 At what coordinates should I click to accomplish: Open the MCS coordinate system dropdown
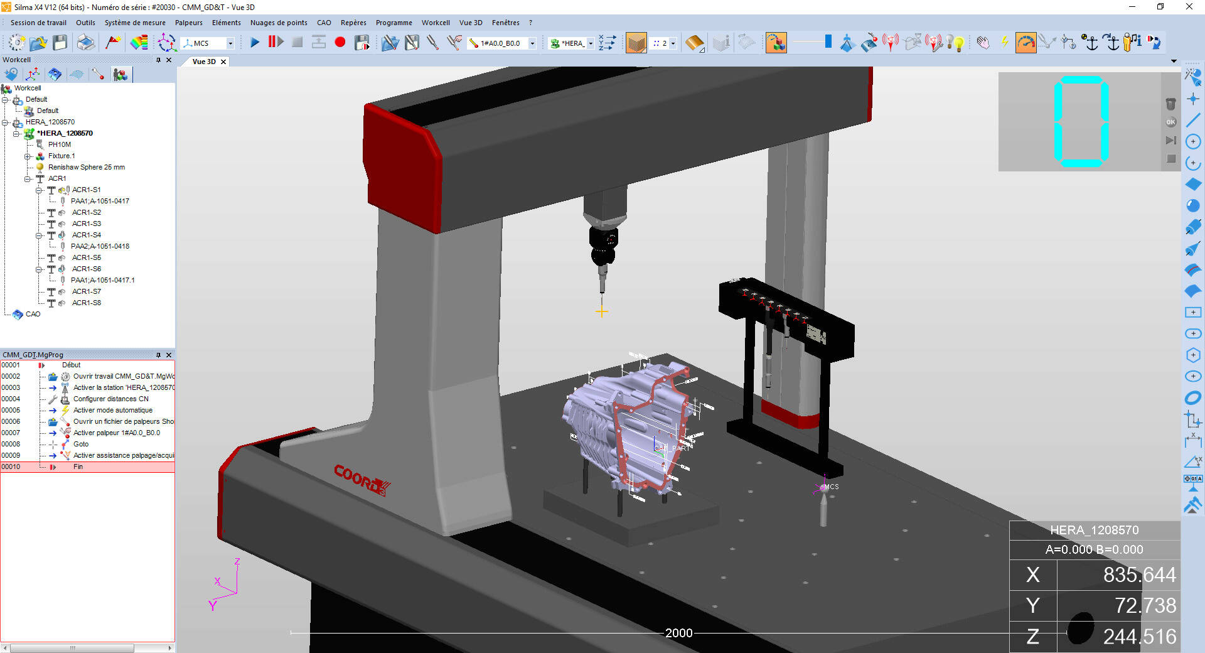(x=230, y=43)
